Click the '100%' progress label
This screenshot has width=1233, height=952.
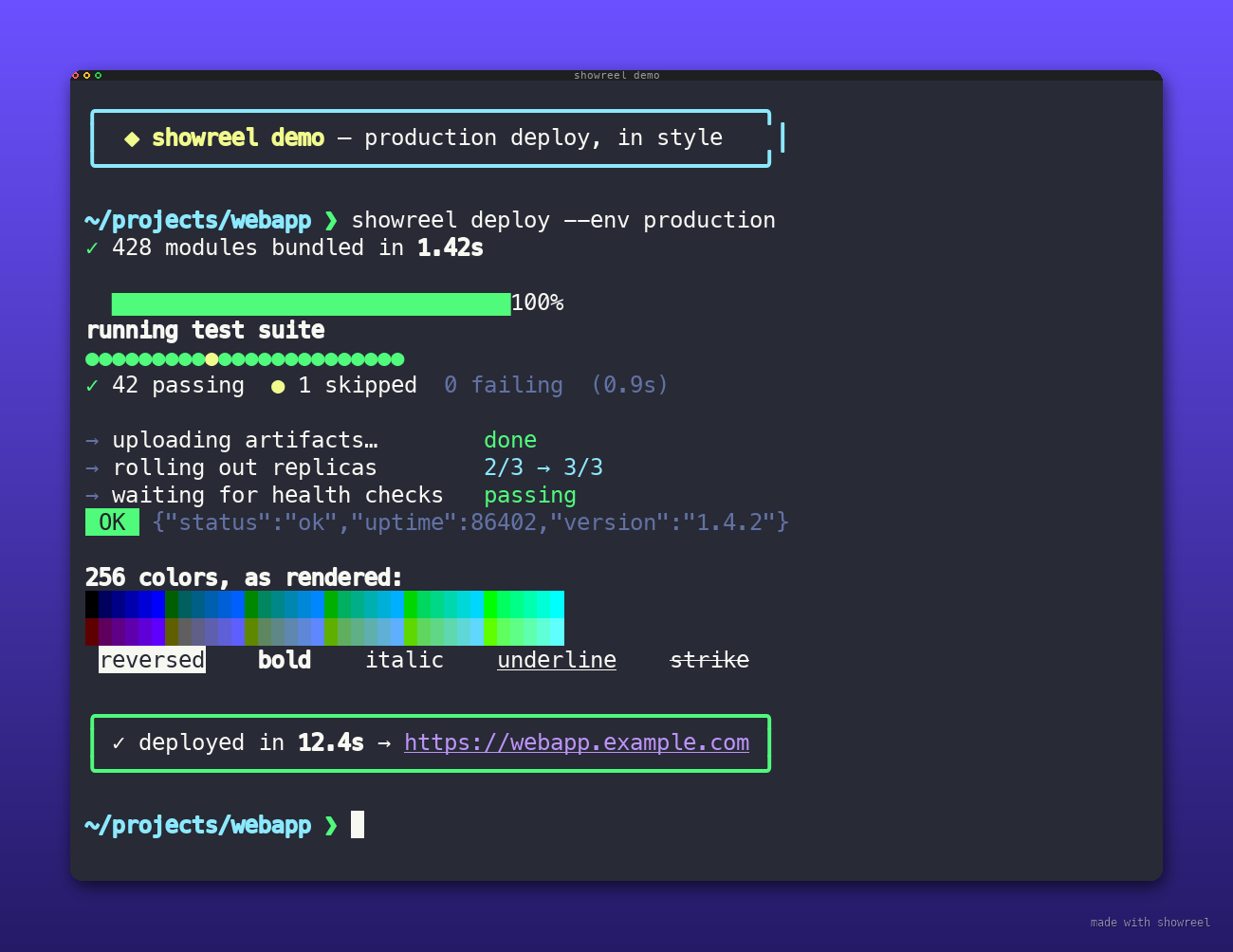(537, 303)
